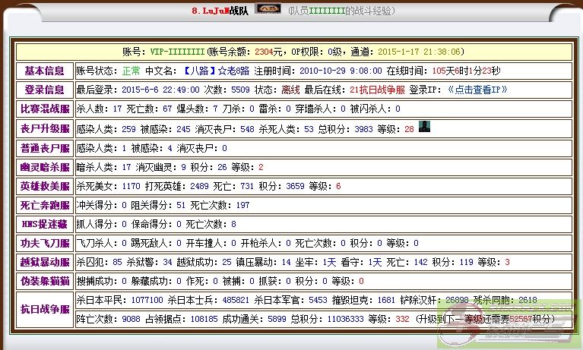The height and width of the screenshot is (350, 583).
Task: Select the 比赛混战服 server row
Action: click(44, 109)
